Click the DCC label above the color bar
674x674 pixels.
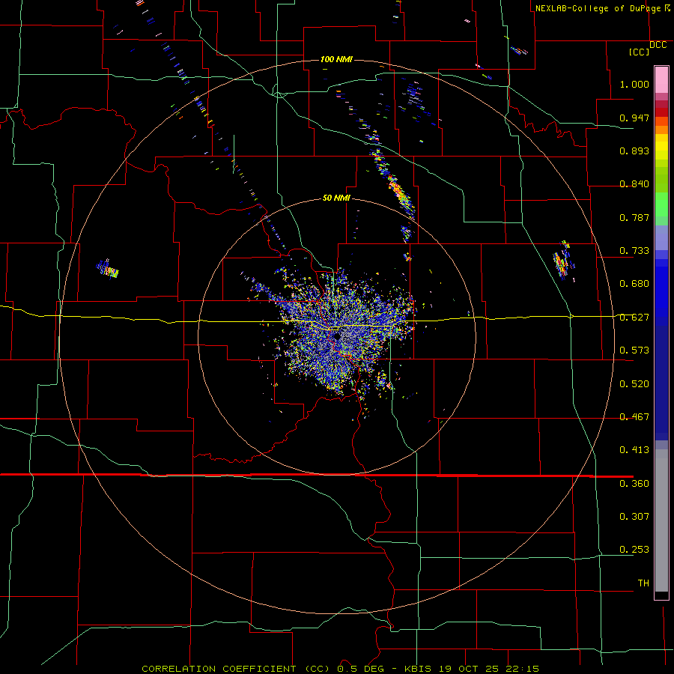pyautogui.click(x=658, y=45)
